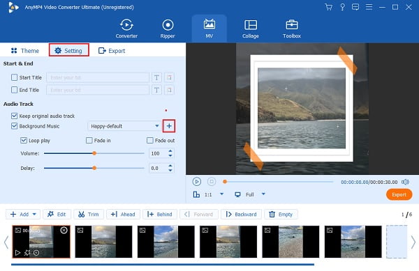The image size is (419, 271).
Task: Click the Trim button
Action: coord(89,215)
